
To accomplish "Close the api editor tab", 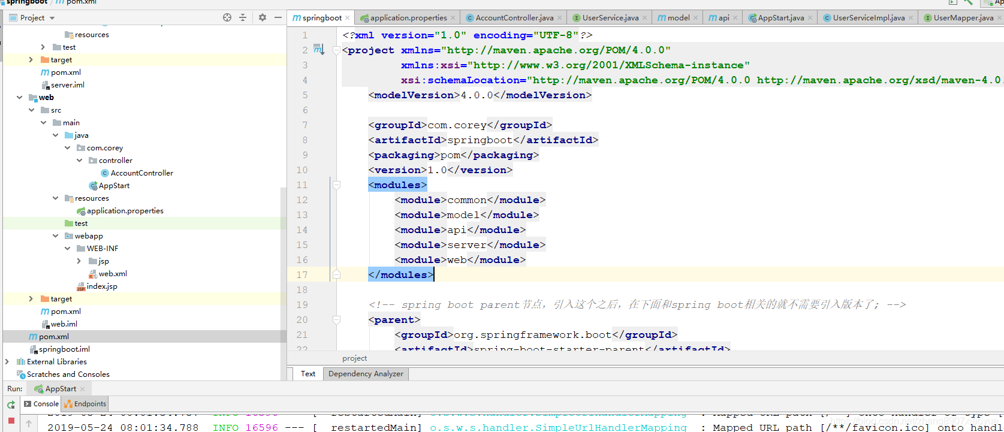I will 735,18.
